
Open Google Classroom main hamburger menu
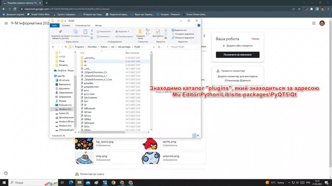(6, 23)
